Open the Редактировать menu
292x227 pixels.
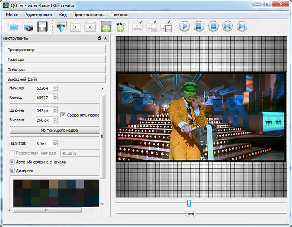point(39,15)
